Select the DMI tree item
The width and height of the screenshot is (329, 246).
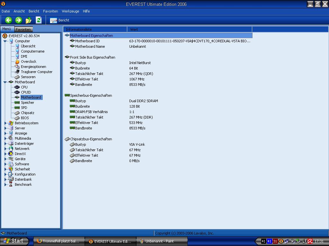pyautogui.click(x=24, y=56)
